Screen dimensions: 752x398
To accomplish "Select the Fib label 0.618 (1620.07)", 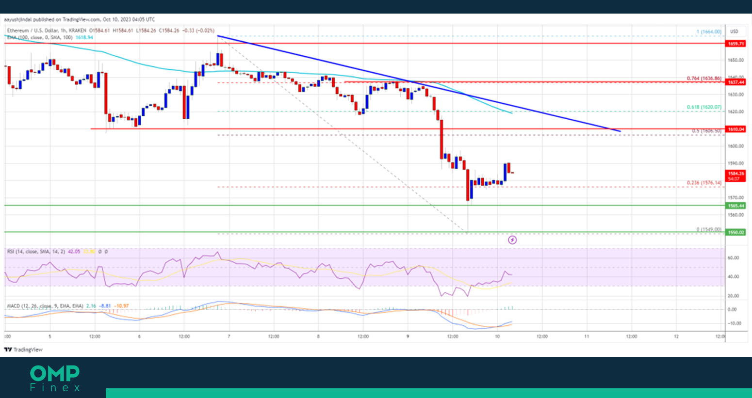I will tap(704, 107).
